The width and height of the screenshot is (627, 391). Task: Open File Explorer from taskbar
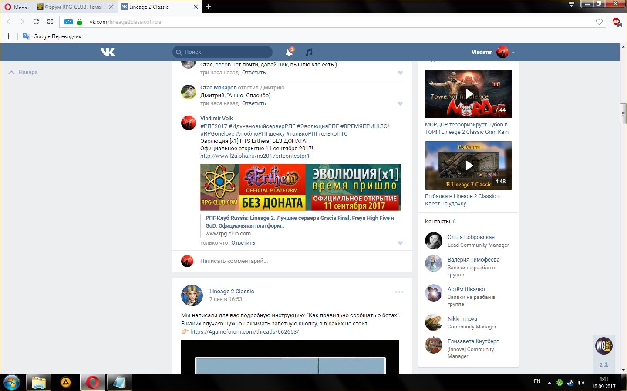point(39,383)
